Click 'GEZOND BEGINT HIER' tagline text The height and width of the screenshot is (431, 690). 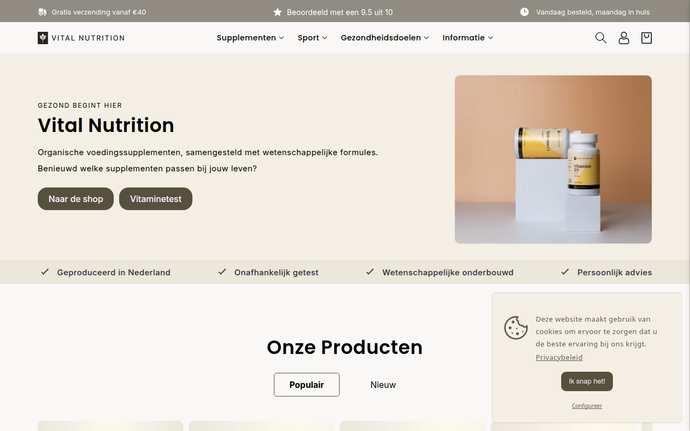80,106
